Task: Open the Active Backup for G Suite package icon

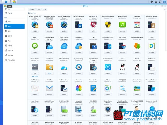Action: tap(35, 25)
